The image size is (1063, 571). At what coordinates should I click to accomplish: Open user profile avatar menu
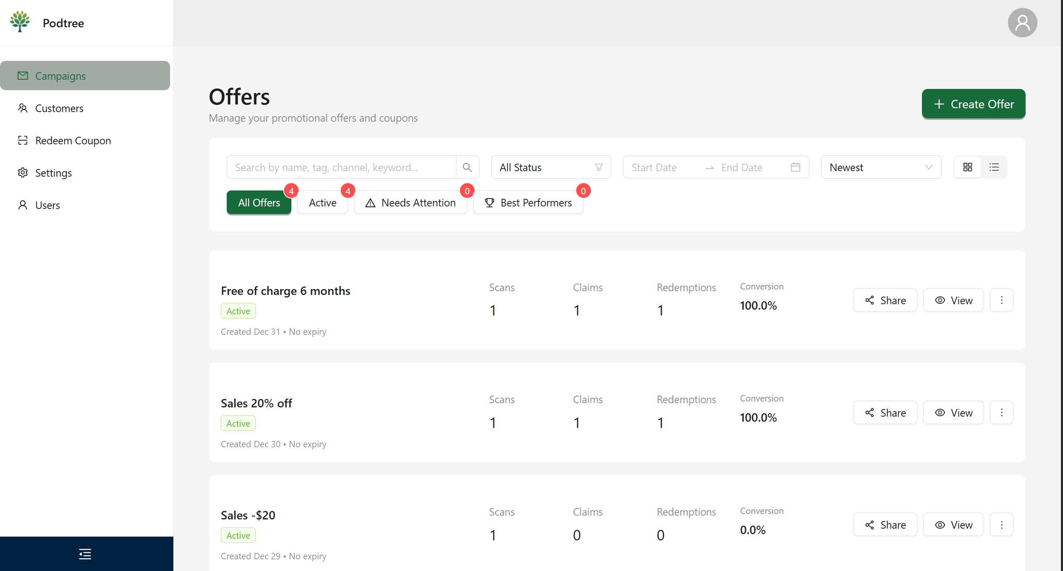point(1022,23)
